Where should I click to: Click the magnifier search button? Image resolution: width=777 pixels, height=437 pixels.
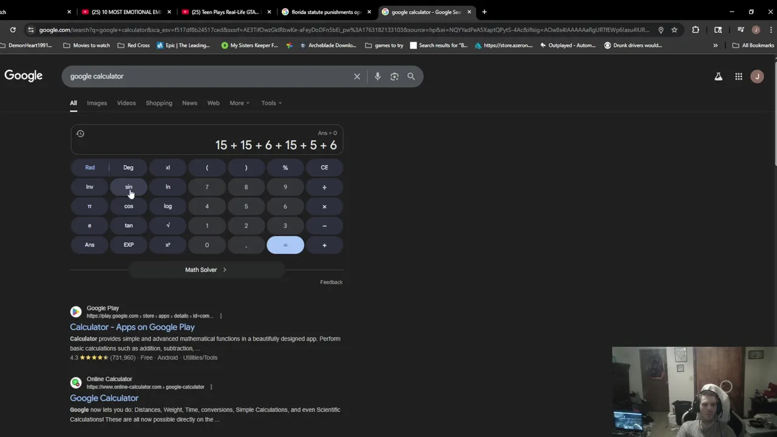point(411,76)
